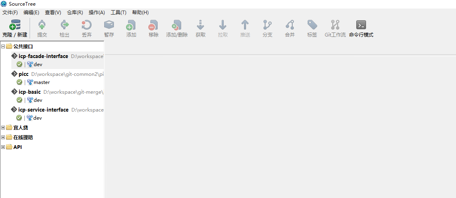Select the 宜人贷 folder label
The width and height of the screenshot is (456, 198).
pos(21,127)
